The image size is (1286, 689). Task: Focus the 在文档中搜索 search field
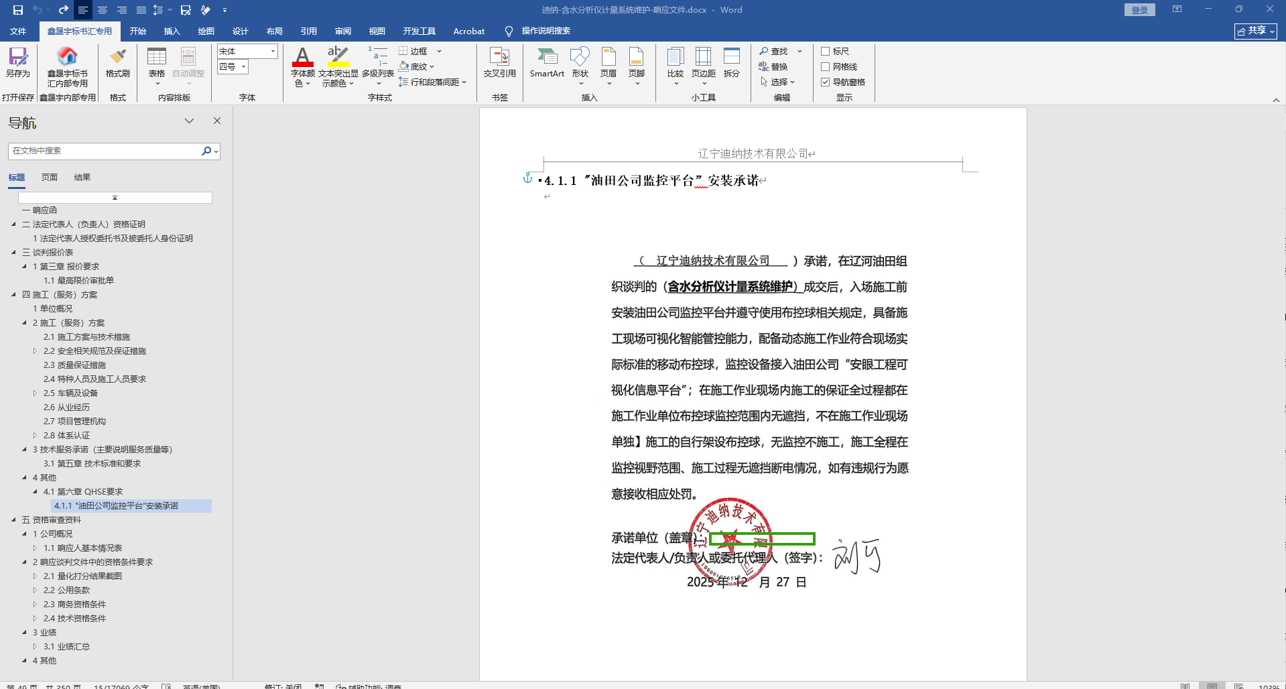pyautogui.click(x=106, y=151)
